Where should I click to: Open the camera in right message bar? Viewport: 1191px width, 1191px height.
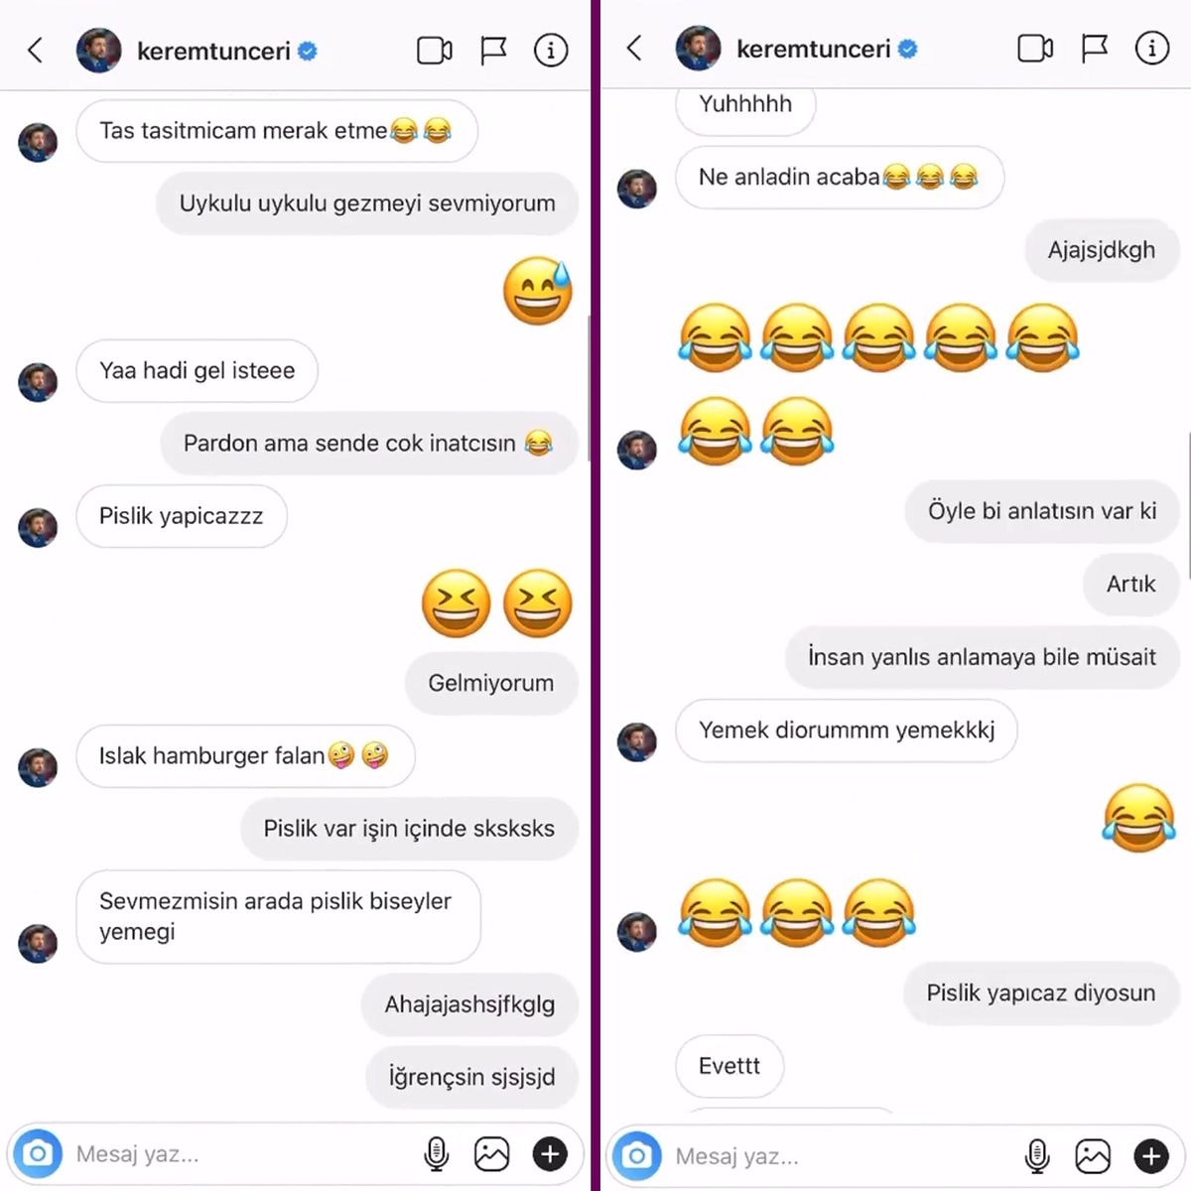click(x=637, y=1155)
